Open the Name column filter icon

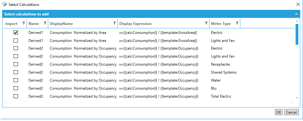click(45, 23)
